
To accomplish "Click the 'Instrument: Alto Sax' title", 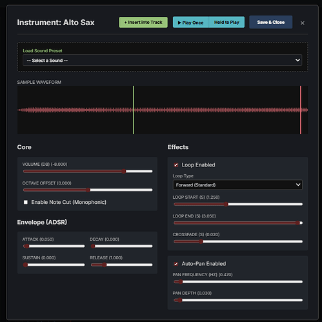I will [x=55, y=23].
